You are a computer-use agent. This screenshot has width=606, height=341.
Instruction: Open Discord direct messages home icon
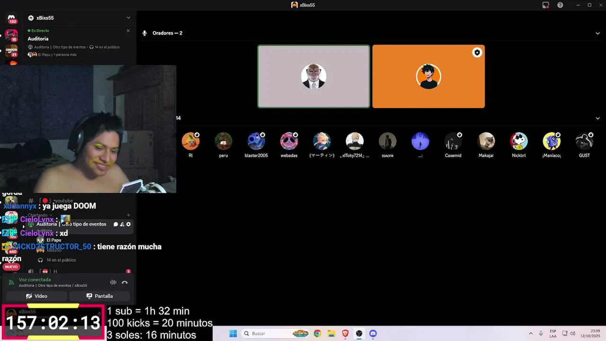click(12, 18)
